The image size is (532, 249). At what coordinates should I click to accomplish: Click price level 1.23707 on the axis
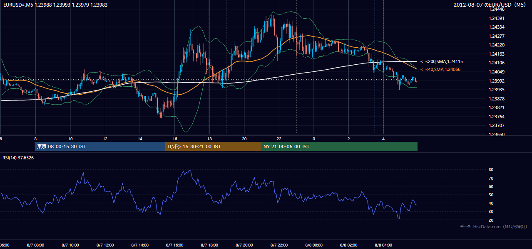[x=496, y=125]
